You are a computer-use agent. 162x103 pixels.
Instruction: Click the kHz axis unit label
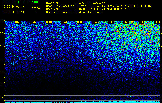(x=2, y=21)
